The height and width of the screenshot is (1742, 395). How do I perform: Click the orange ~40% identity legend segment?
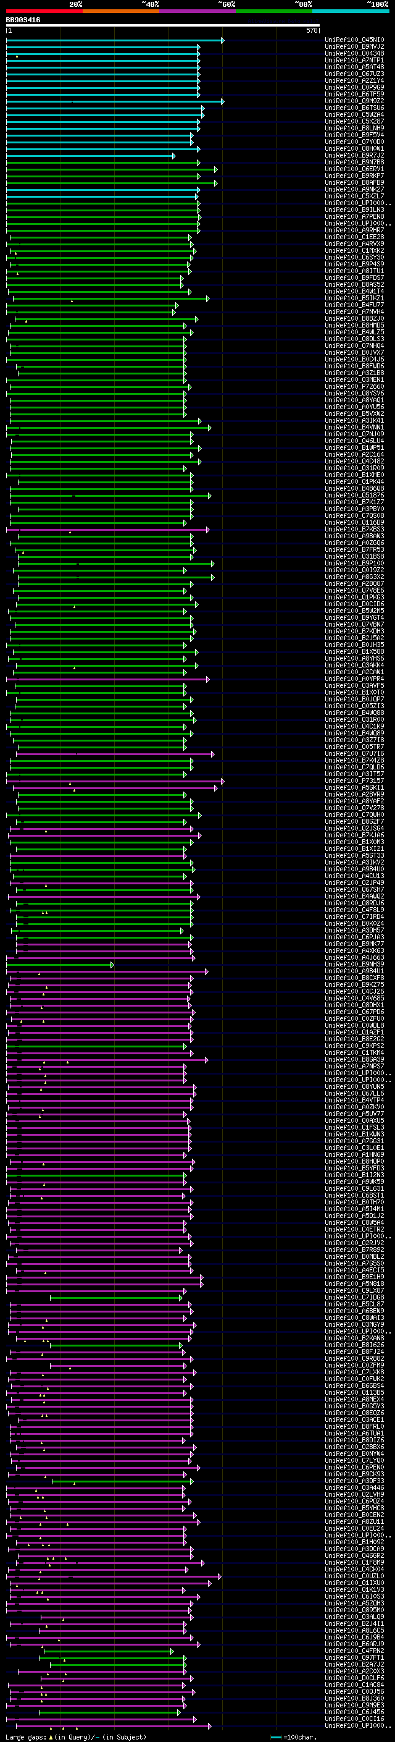121,11
